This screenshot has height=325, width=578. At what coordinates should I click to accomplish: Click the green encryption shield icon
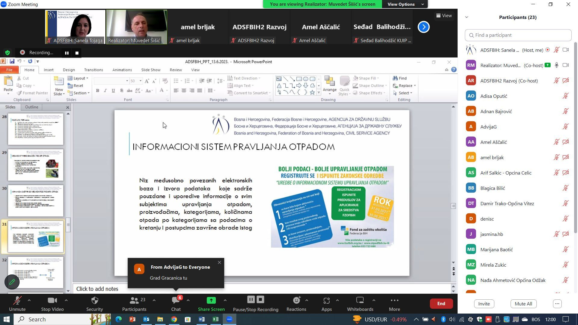(x=8, y=53)
